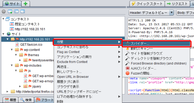Image resolution: width=194 pixels, height=103 pixels.
Task: Collapse the コンテキスト tree node
Action: [3, 19]
